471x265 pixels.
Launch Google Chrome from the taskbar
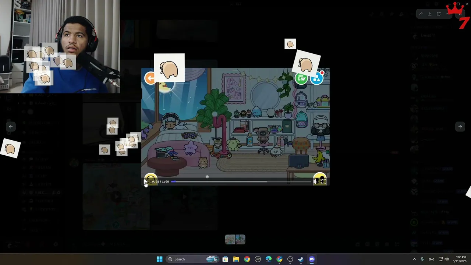247,259
